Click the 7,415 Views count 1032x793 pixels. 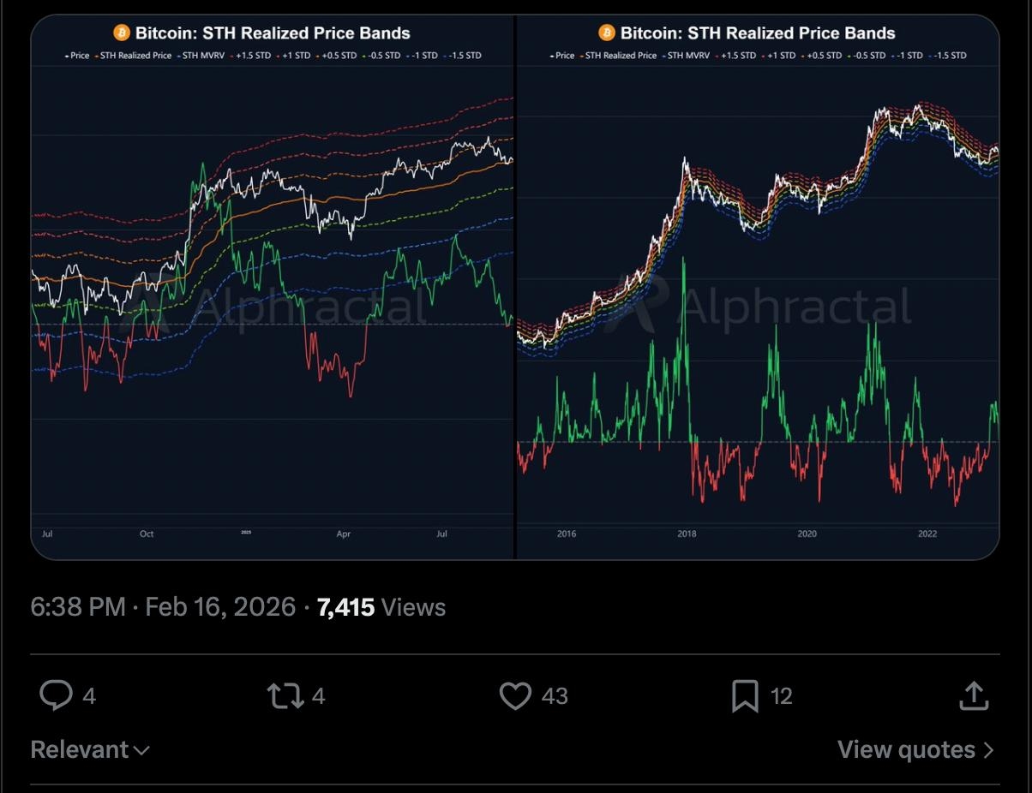pos(381,608)
